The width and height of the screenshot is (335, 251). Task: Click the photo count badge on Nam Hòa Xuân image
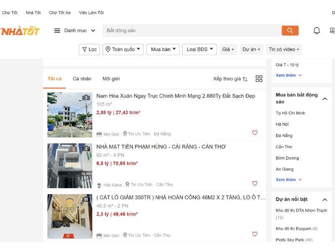tap(86, 97)
